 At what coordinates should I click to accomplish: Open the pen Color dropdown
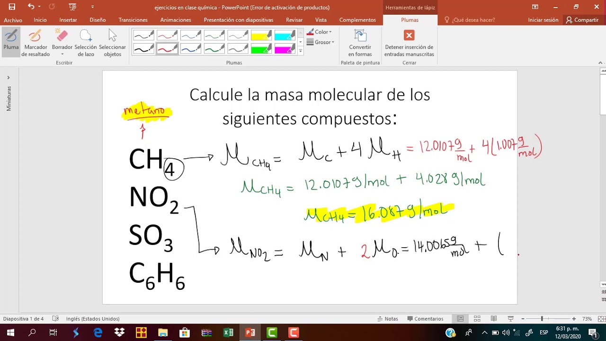[320, 32]
